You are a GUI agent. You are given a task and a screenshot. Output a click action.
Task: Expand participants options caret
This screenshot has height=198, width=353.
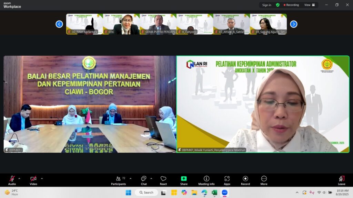coord(131,179)
